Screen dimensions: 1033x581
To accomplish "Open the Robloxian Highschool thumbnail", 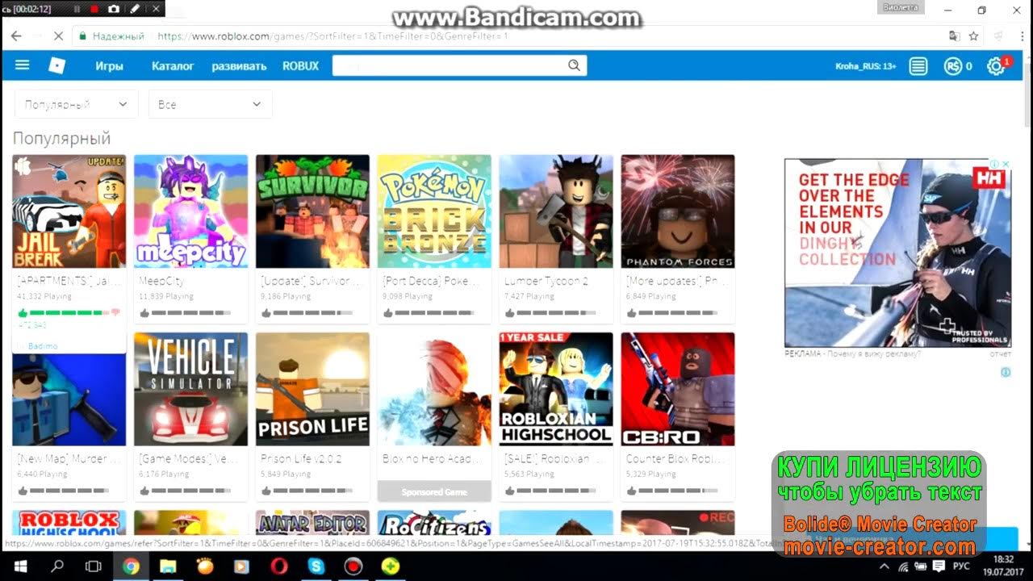I will 556,389.
